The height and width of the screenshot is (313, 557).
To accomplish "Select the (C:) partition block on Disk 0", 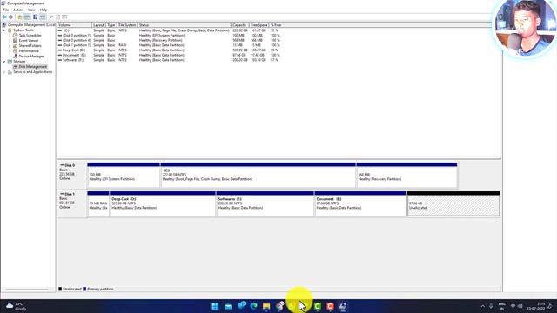I will (x=258, y=175).
